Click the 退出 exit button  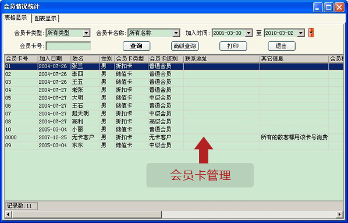point(282,46)
